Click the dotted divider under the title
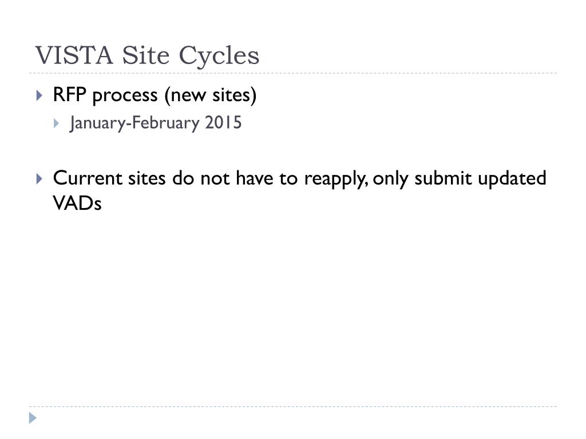This screenshot has height=439, width=586. [x=293, y=73]
